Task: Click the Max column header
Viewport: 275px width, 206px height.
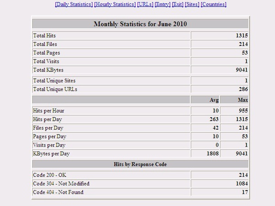Action: pyautogui.click(x=243, y=100)
